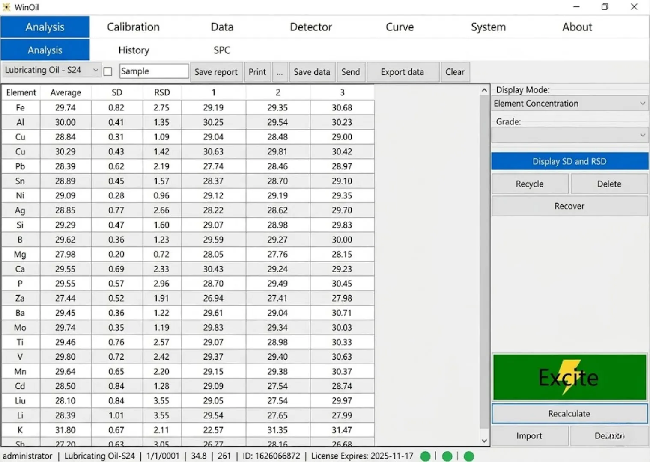
Task: Click the burn 2 column header
Action: click(x=278, y=92)
